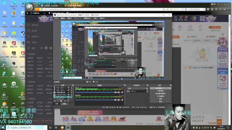Open the download desktop icon
Screen dimensions: 232x130
pyautogui.click(x=4, y=75)
